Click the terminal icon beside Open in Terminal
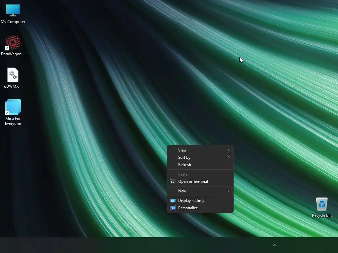 tap(173, 182)
